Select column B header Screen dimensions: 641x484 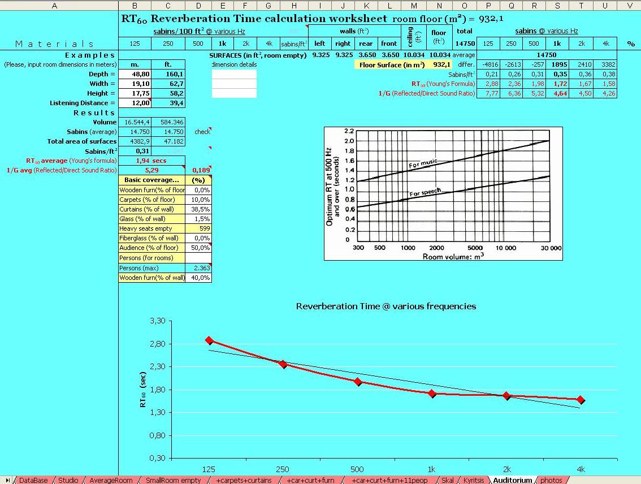tap(135, 6)
